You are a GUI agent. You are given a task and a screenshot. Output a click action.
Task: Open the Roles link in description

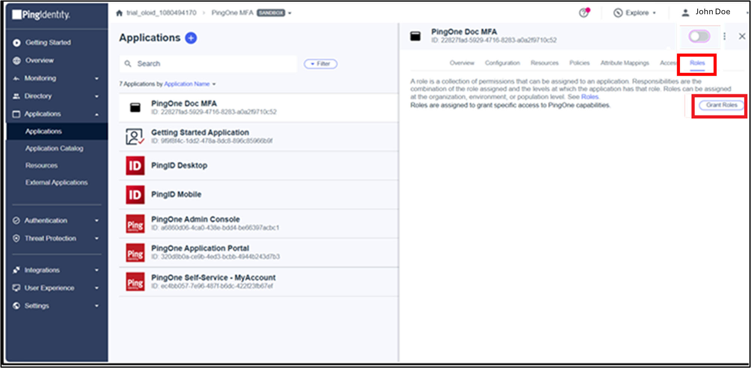click(590, 97)
